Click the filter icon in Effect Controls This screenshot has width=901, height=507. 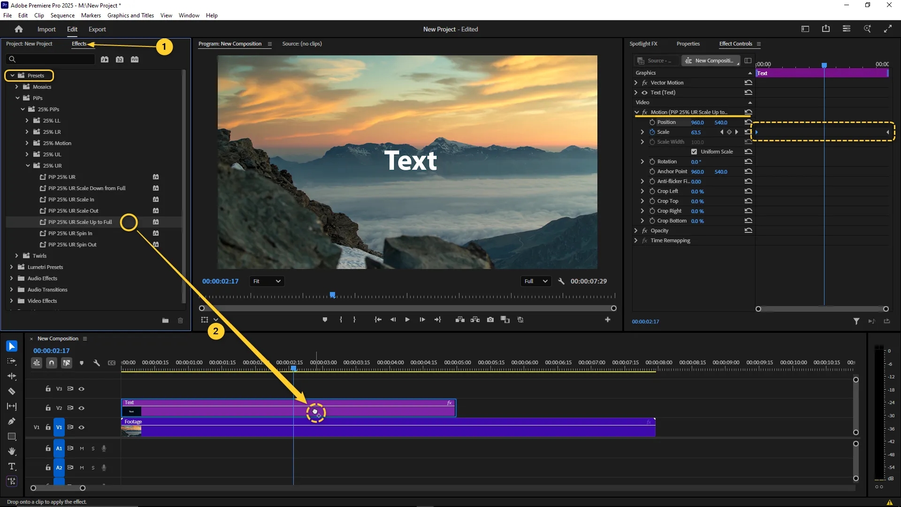(856, 322)
